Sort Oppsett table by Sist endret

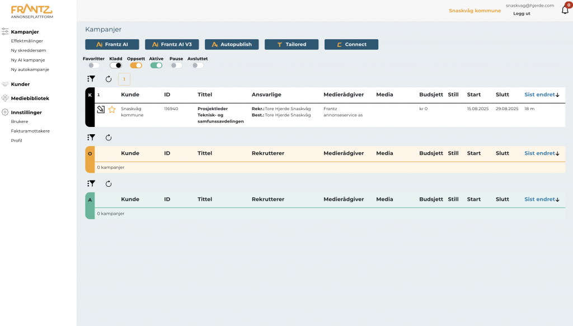coord(542,153)
